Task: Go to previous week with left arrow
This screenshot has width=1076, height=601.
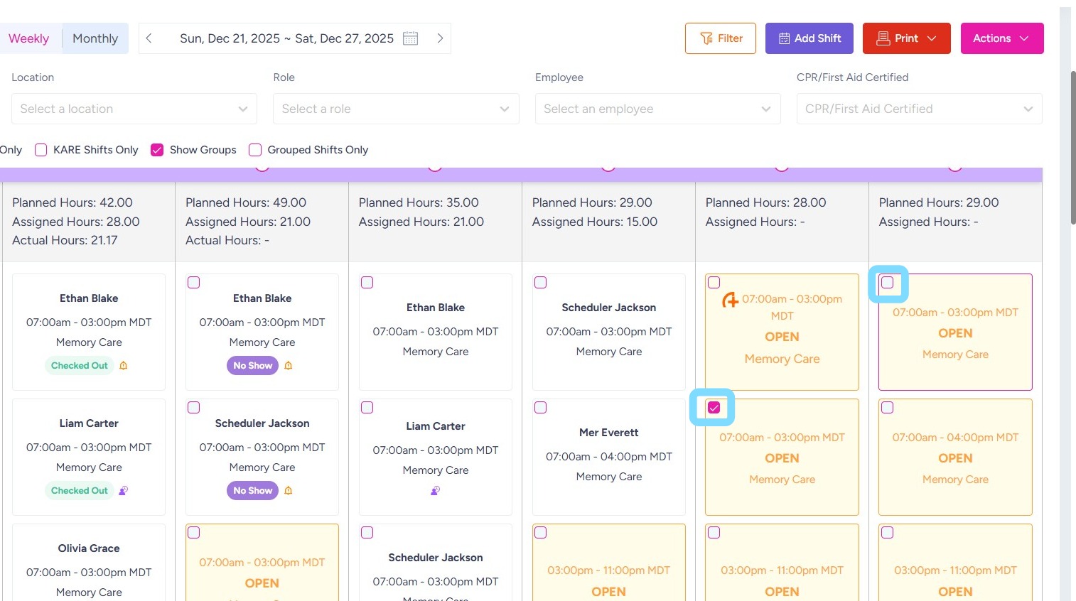Action: 149,38
